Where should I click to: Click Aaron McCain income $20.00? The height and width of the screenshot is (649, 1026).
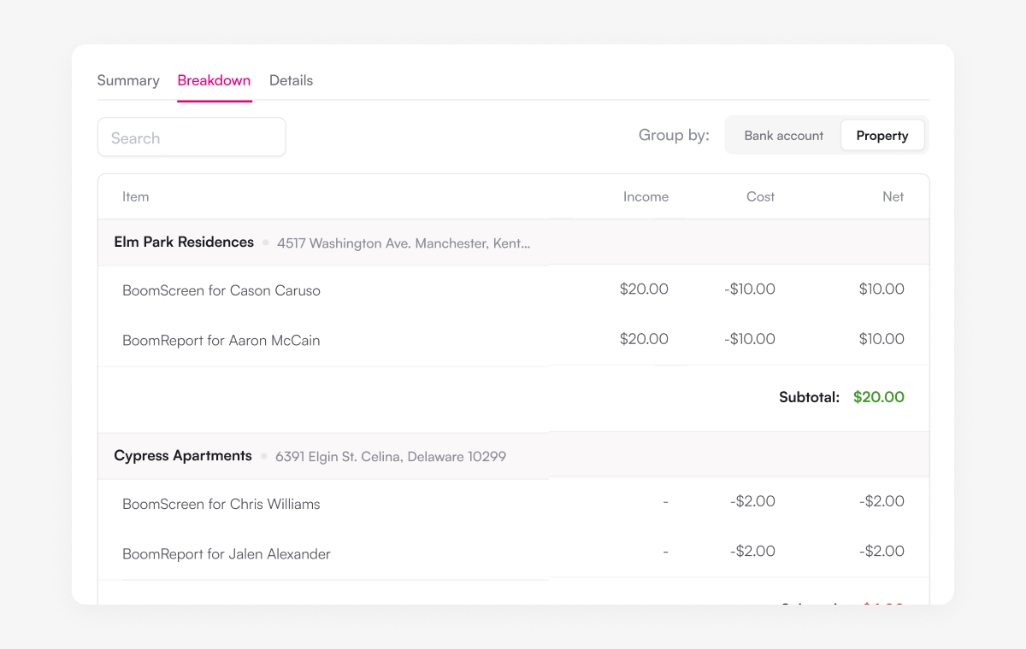644,339
